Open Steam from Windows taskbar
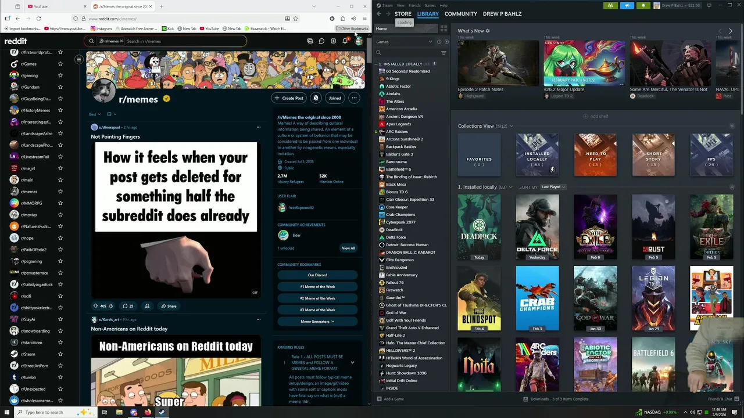744x418 pixels. tap(162, 412)
